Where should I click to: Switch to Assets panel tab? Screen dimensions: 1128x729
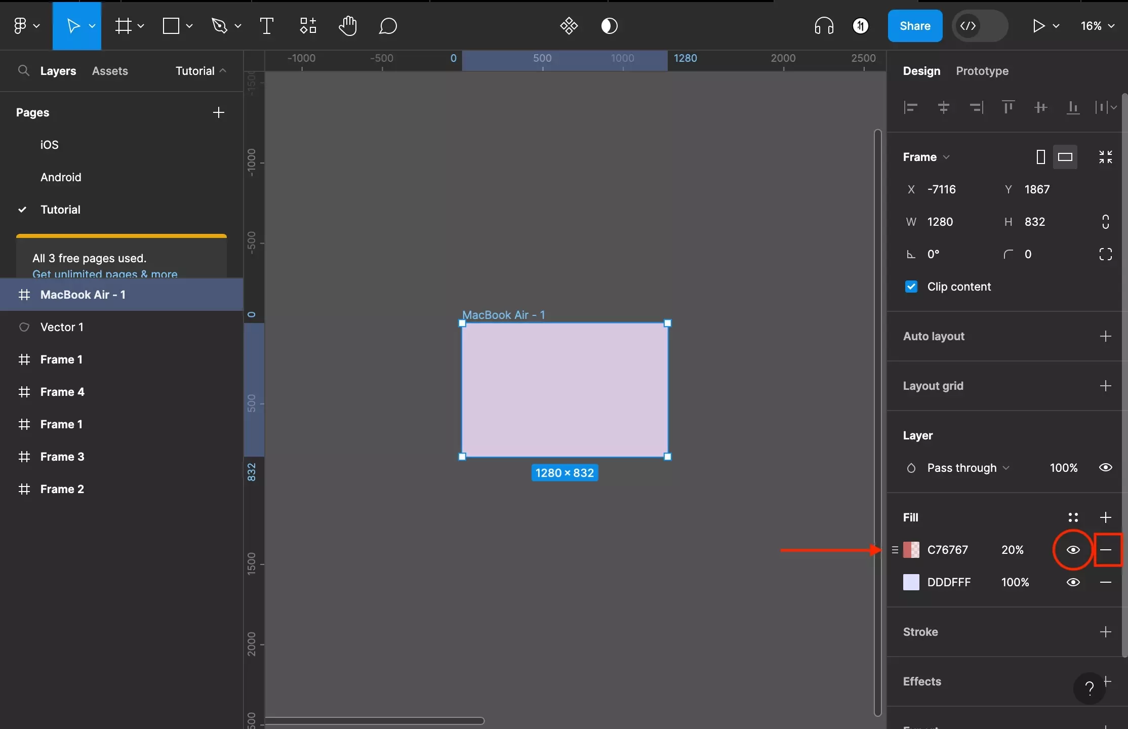(110, 71)
